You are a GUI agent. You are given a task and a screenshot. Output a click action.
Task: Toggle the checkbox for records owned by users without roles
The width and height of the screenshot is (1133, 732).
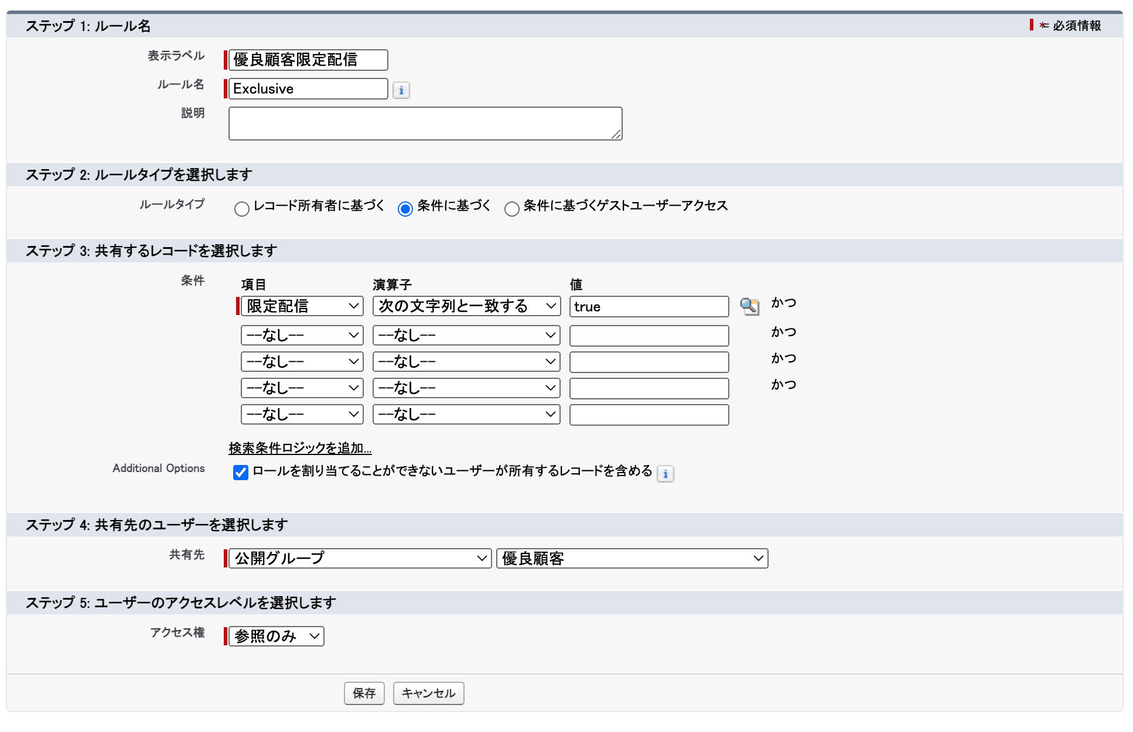[x=240, y=473]
